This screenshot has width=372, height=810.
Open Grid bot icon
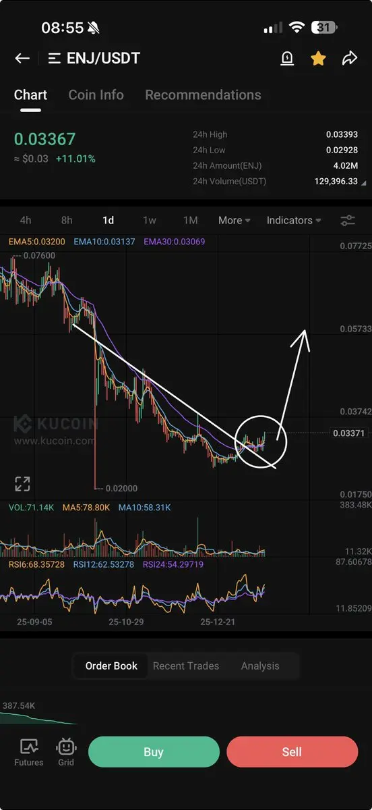pyautogui.click(x=66, y=752)
